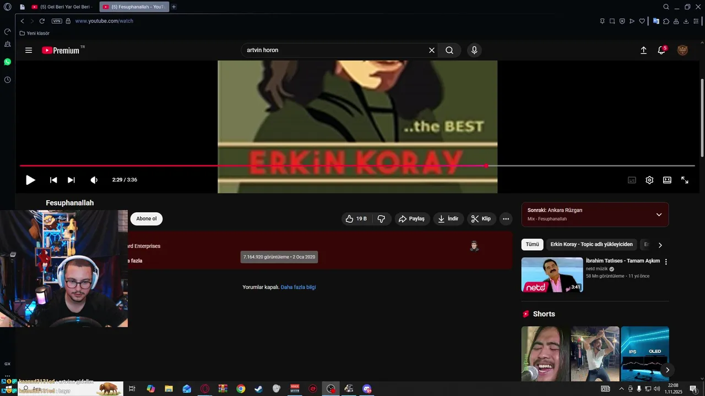Create a clip with Klip button
This screenshot has height=396, width=705.
pyautogui.click(x=481, y=218)
